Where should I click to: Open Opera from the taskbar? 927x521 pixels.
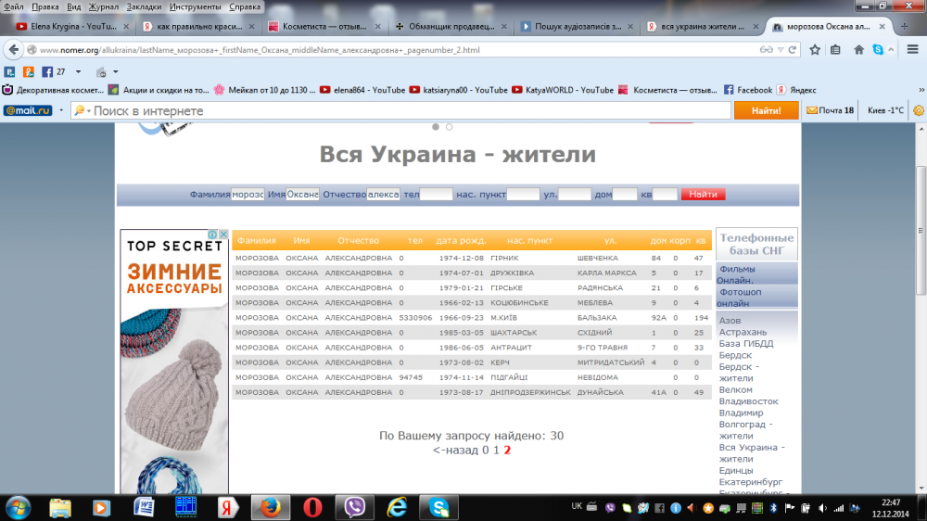313,507
